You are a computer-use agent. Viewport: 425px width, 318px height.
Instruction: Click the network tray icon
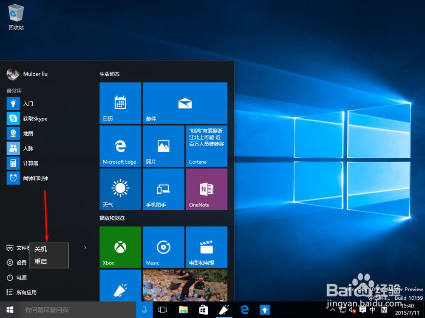pyautogui.click(x=343, y=310)
